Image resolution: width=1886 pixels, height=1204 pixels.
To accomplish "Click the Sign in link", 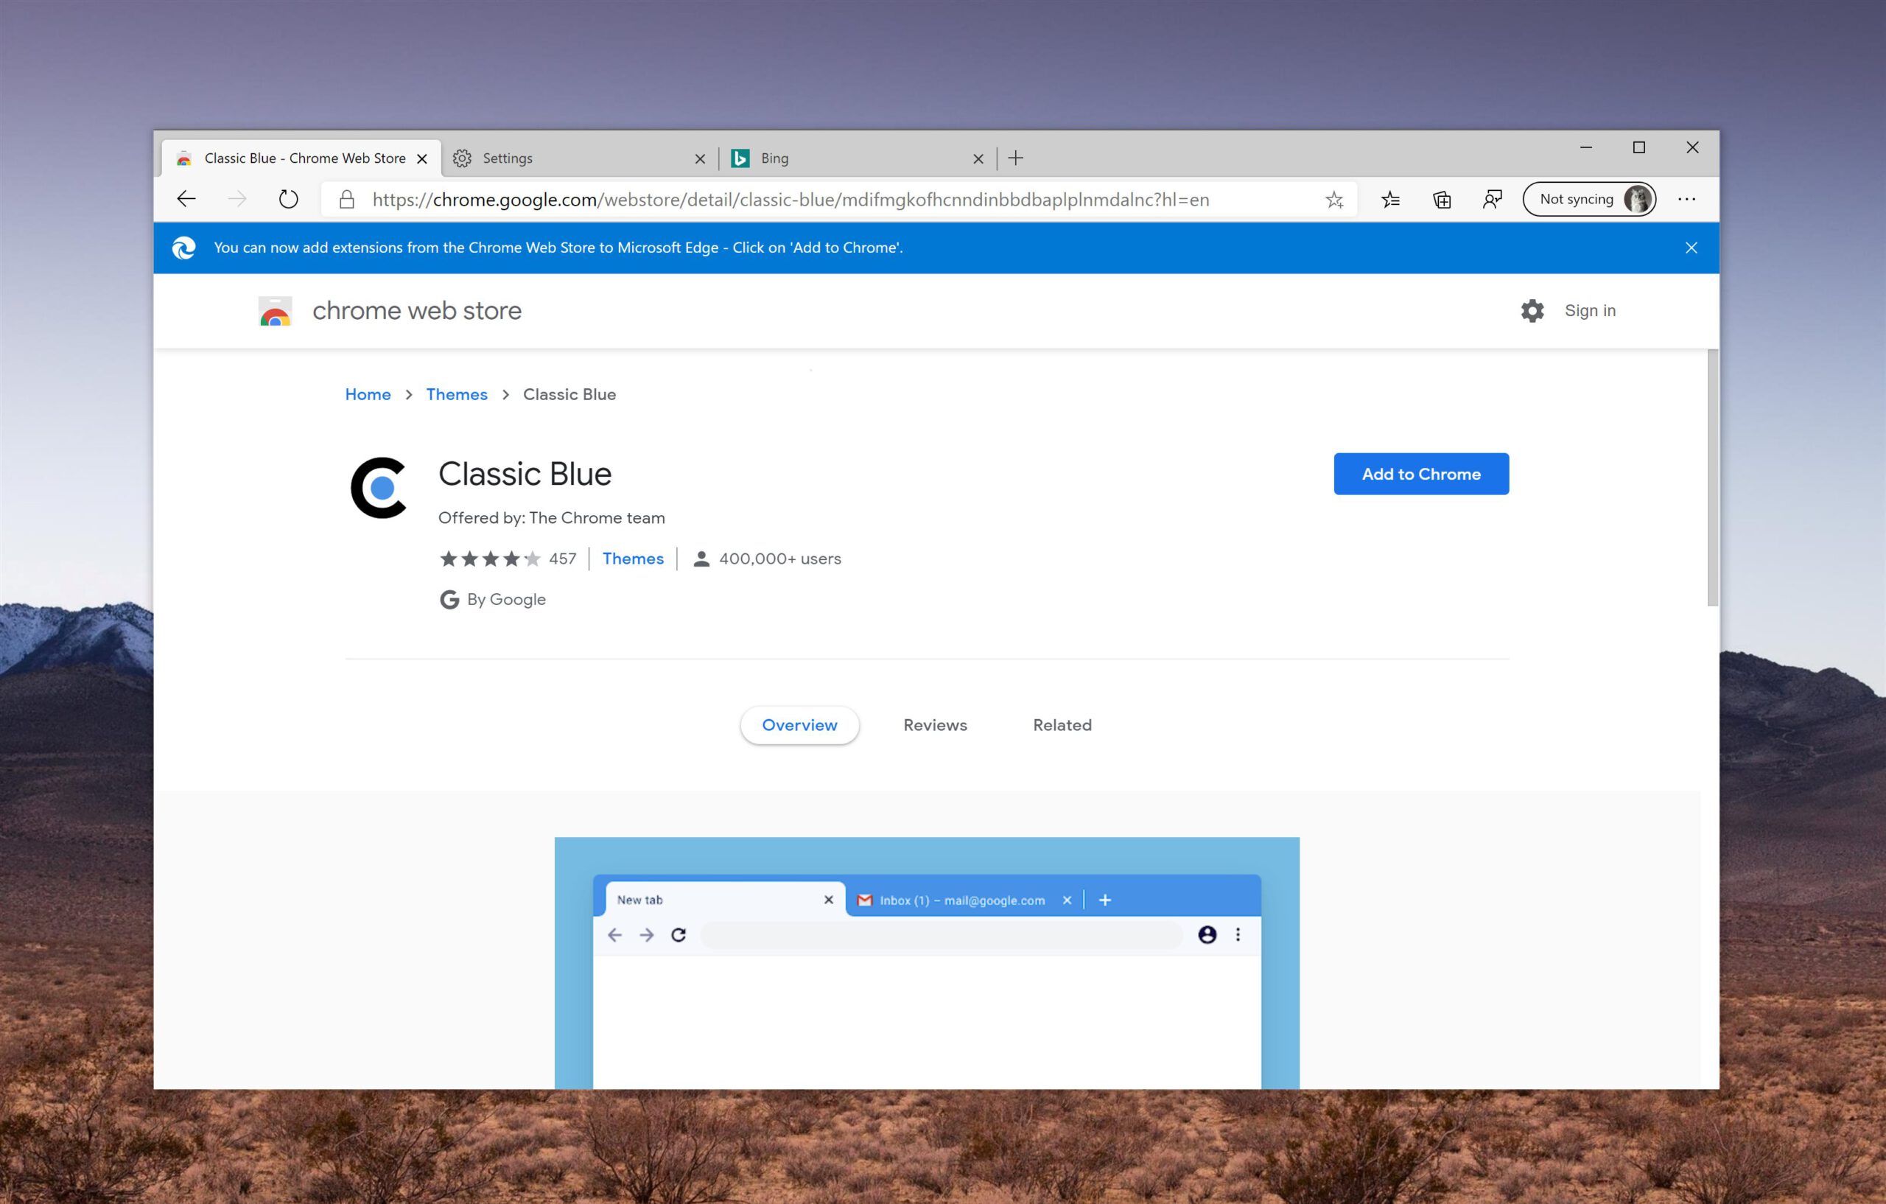I will (x=1590, y=311).
